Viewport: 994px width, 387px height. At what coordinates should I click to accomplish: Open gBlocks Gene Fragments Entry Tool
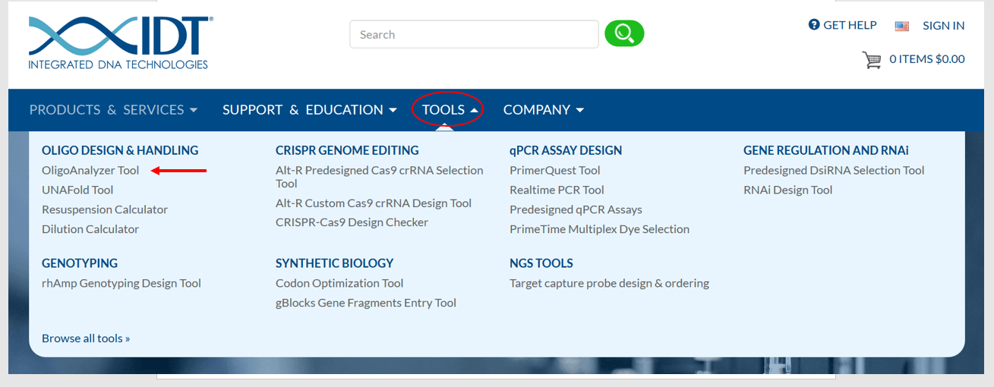[x=366, y=303]
